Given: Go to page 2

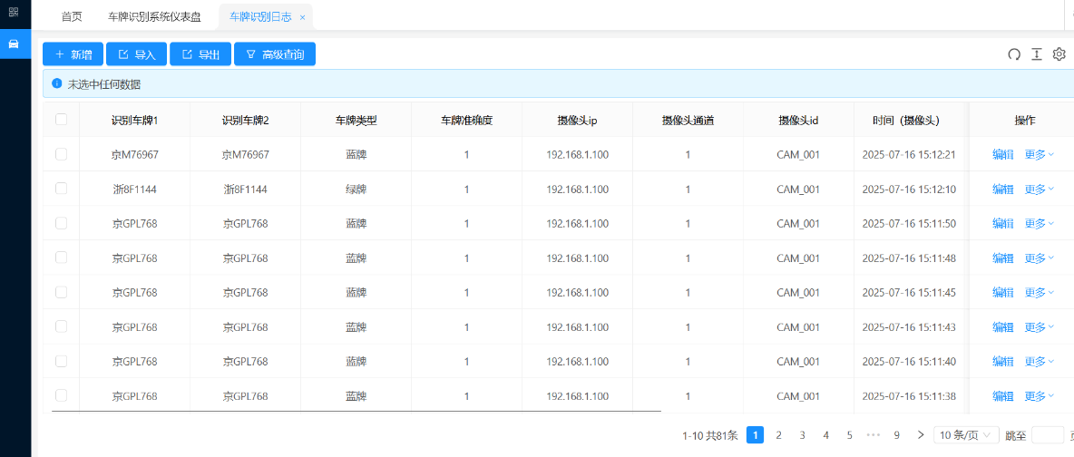Looking at the screenshot, I should click(x=779, y=435).
